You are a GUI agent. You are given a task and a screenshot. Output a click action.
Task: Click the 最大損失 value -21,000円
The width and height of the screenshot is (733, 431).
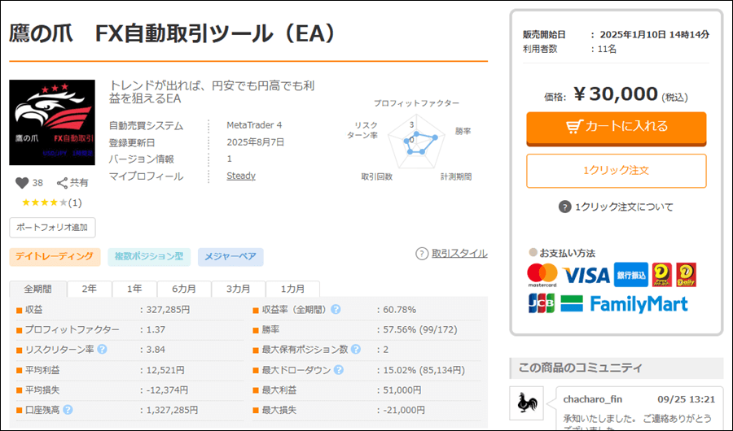404,410
